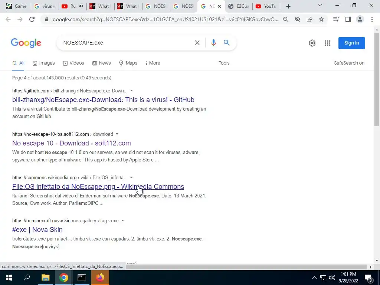Screen dimensions: 380x285
Task: Open zoom magnifier in address bar
Action: tap(286, 19)
